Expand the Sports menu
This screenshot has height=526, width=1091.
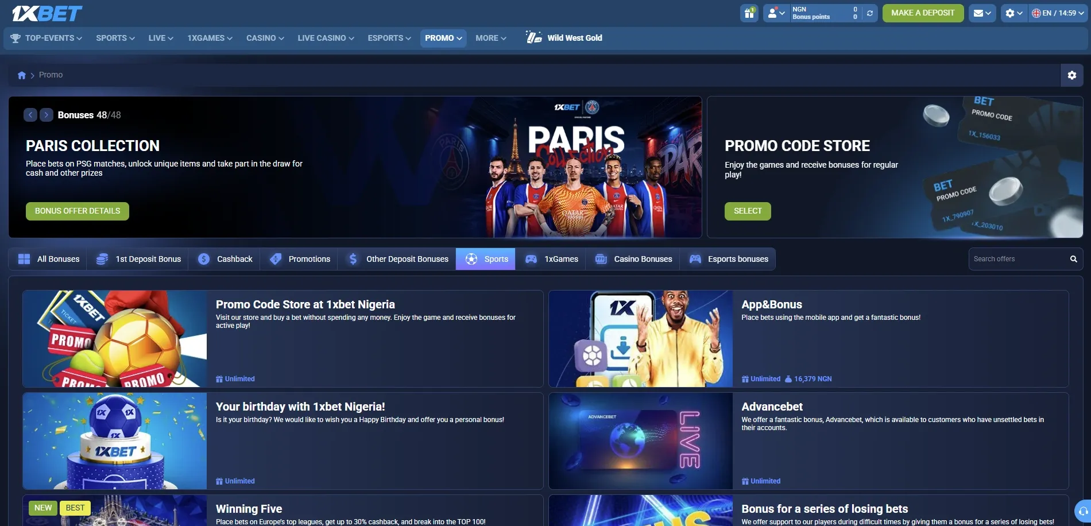tap(115, 38)
